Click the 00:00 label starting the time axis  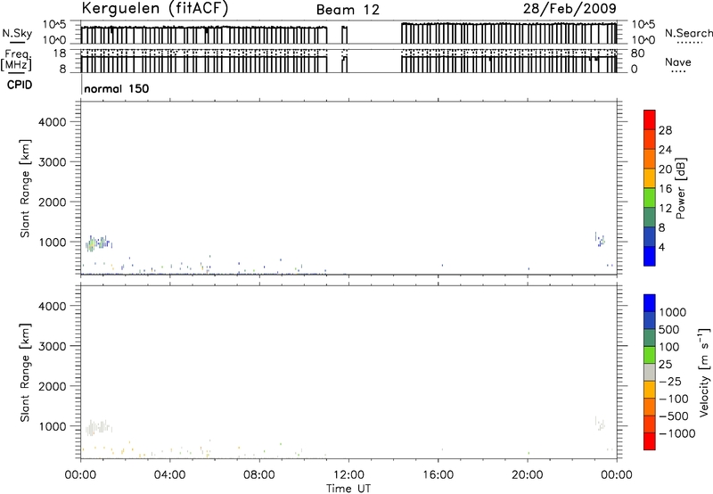[80, 475]
